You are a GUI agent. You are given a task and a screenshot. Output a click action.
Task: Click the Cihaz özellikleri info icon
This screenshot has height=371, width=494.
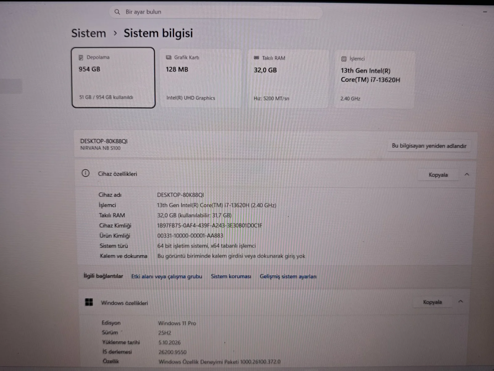pyautogui.click(x=86, y=173)
